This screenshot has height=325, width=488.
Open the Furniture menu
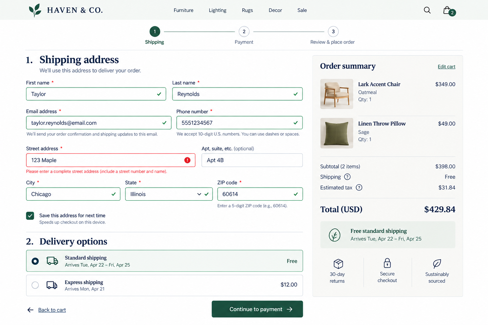click(184, 10)
